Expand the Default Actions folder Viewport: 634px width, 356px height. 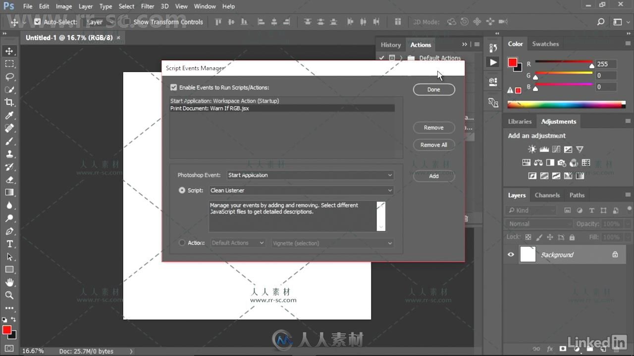click(401, 58)
